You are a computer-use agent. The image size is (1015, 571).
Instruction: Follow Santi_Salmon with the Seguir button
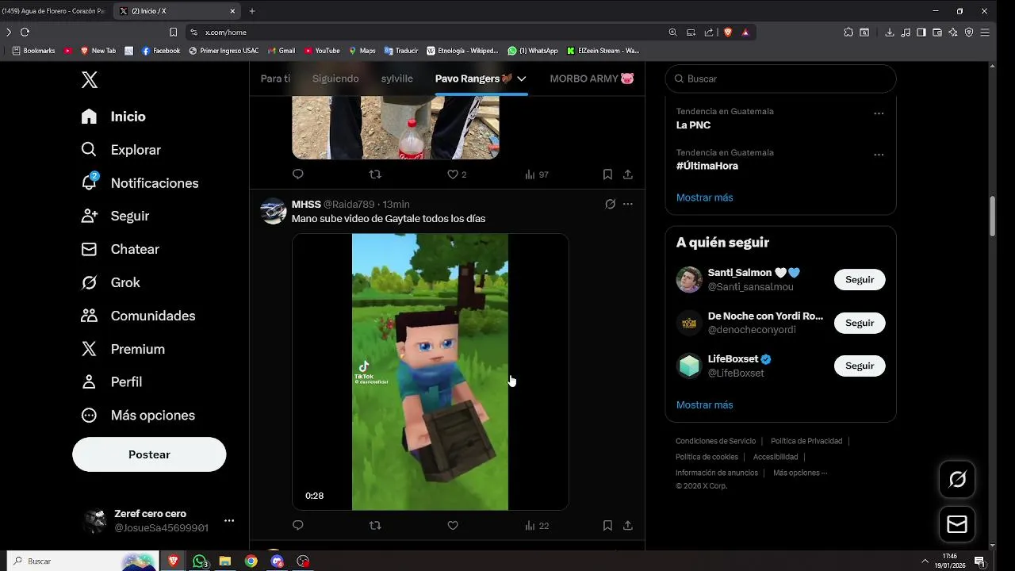[860, 280]
